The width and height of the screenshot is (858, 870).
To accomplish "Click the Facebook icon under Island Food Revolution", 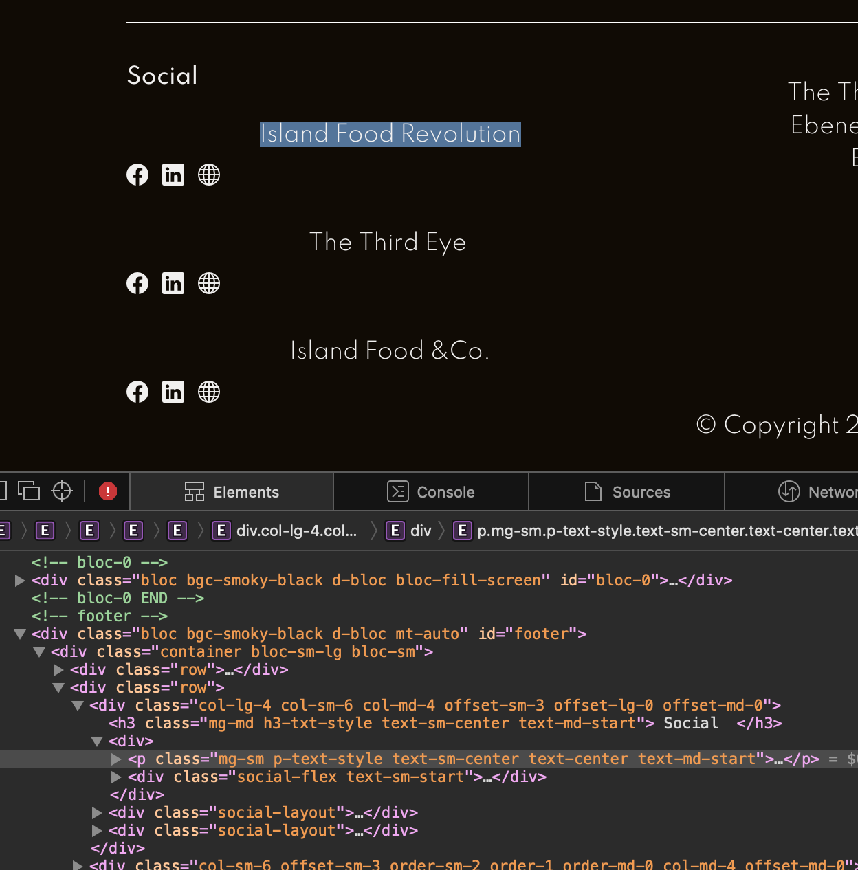I will [137, 175].
